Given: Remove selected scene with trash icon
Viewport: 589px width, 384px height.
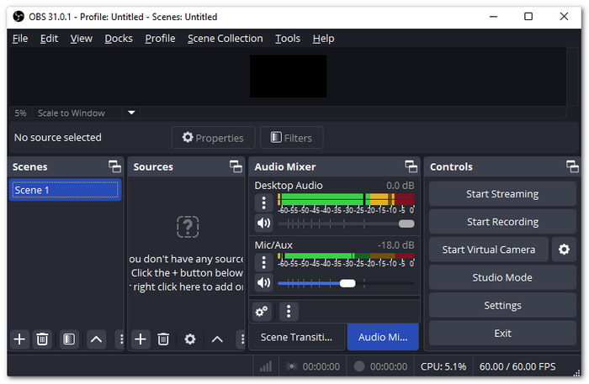Looking at the screenshot, I should point(42,339).
